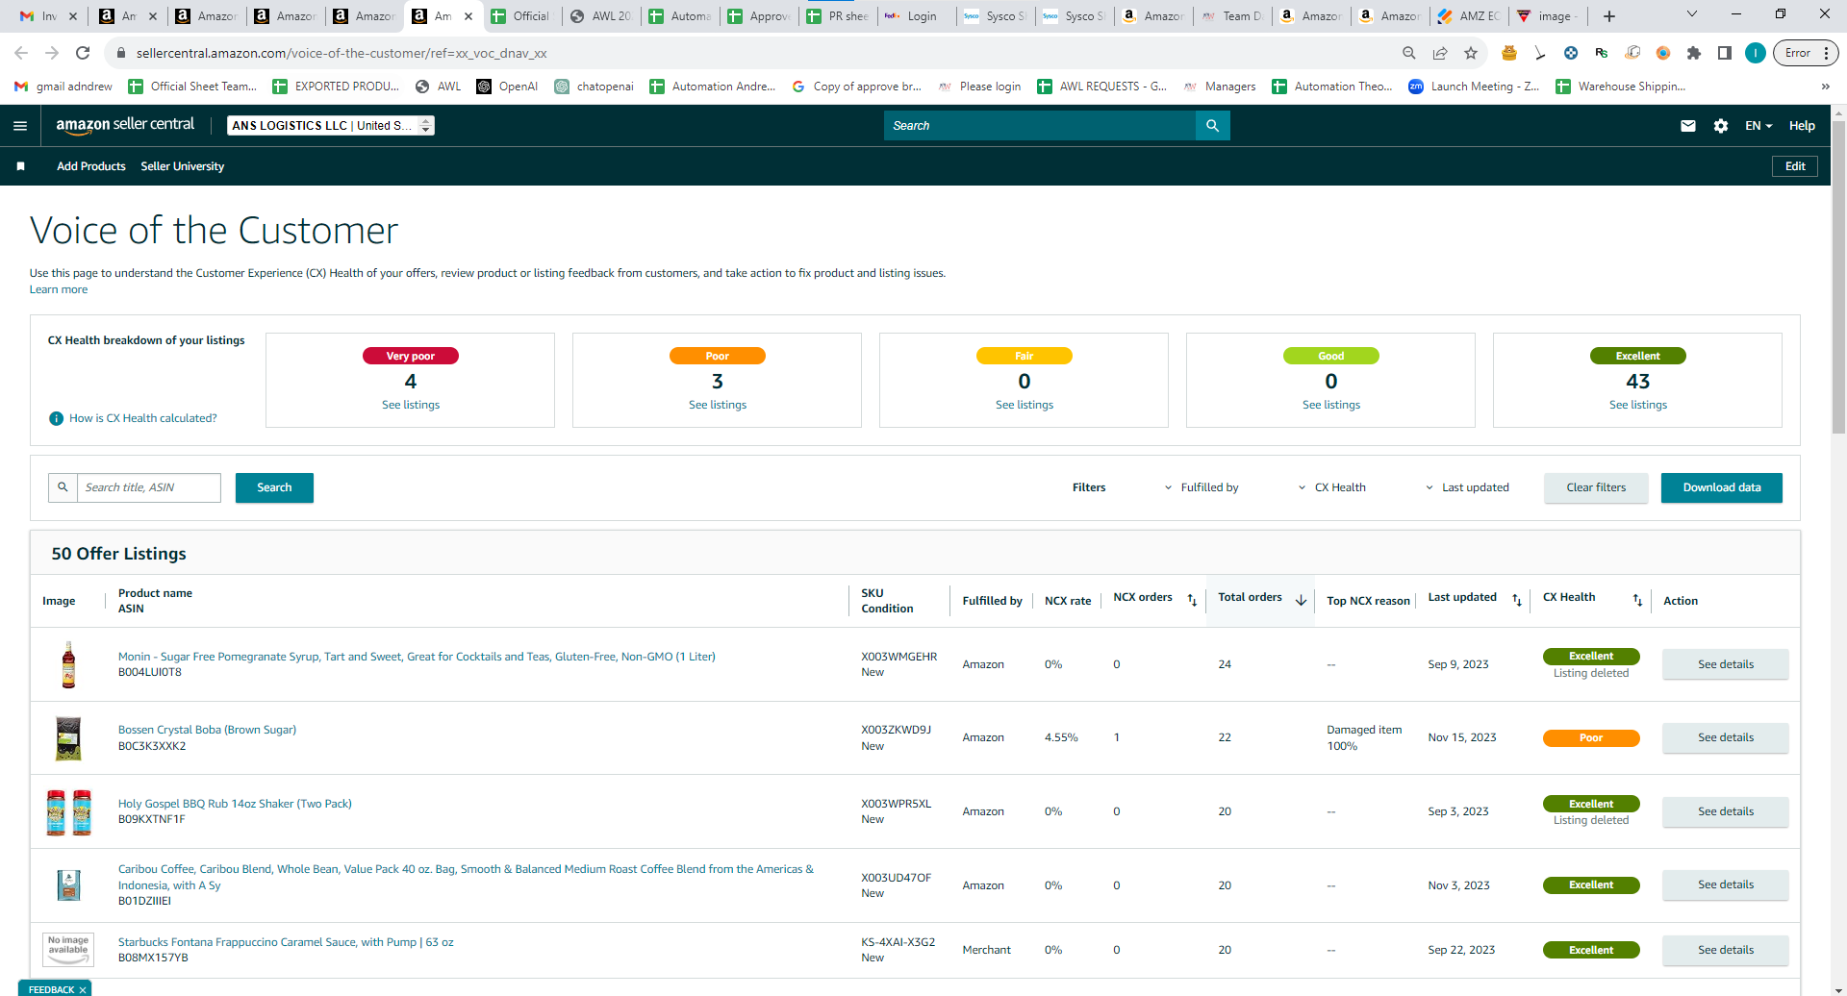Open Seller University
1847x996 pixels.
coord(183,166)
